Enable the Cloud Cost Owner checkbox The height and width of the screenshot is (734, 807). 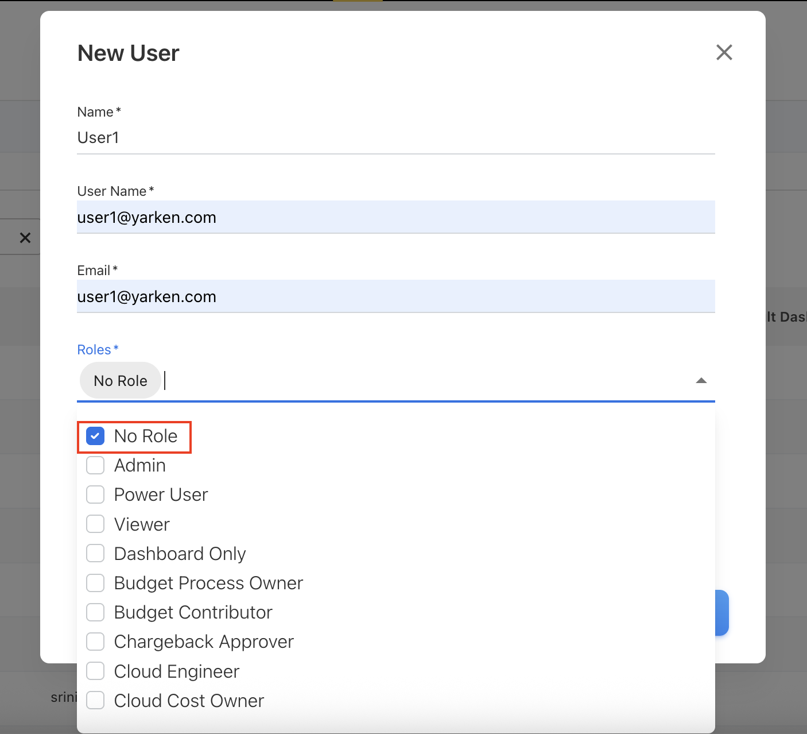point(95,700)
